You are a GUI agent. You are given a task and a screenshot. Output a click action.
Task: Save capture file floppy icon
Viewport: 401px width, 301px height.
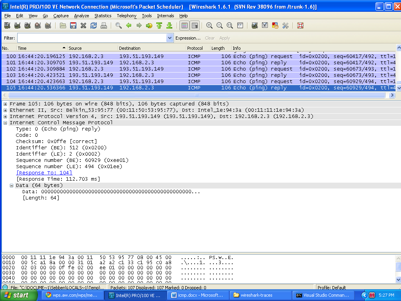(x=73, y=25)
